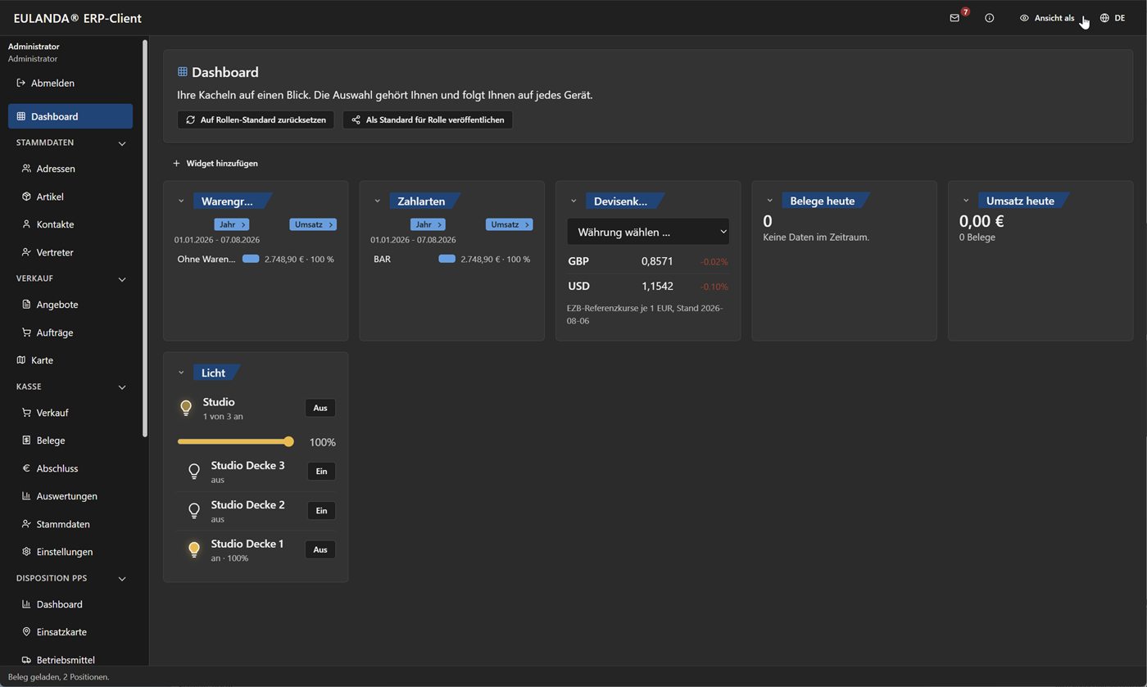Click the Studio group light bulb icon
Viewport: 1147px width, 687px height.
pos(186,408)
